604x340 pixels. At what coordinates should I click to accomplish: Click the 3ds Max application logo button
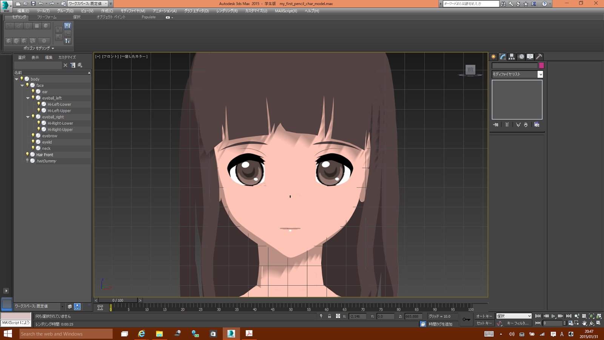click(6, 6)
